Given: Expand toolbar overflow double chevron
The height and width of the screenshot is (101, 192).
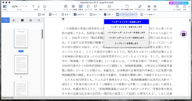Looking at the screenshot, I should click(189, 6).
